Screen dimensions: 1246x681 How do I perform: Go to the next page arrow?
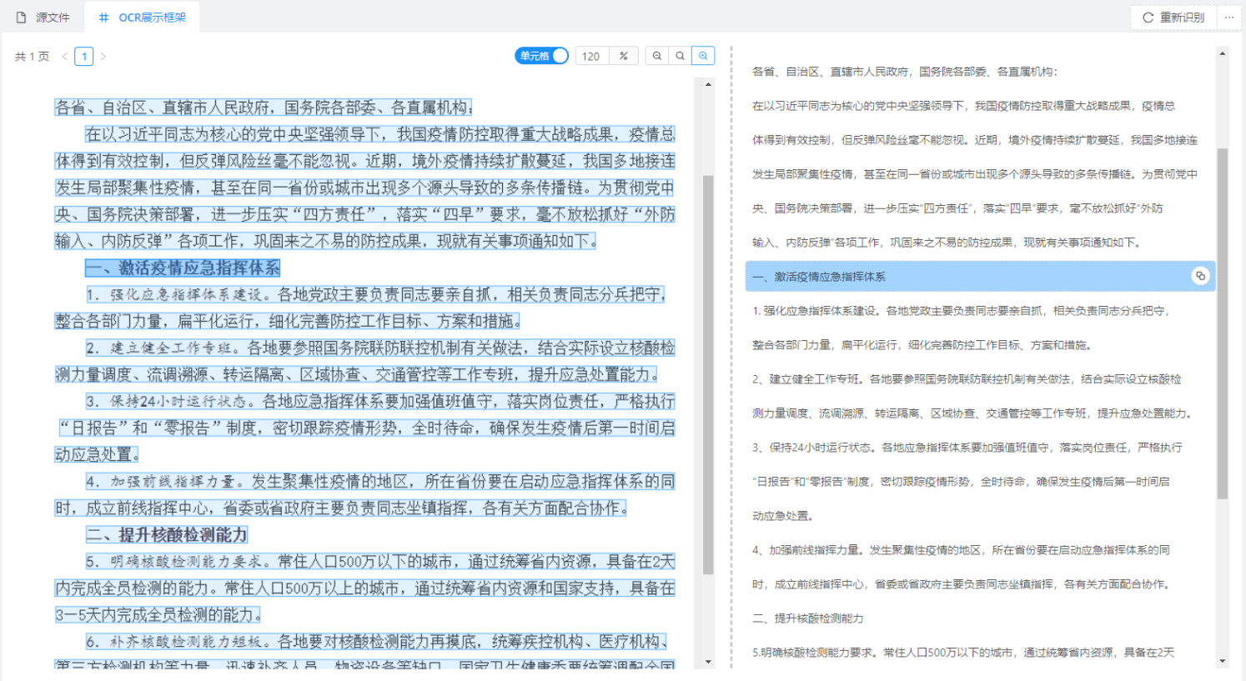(103, 57)
